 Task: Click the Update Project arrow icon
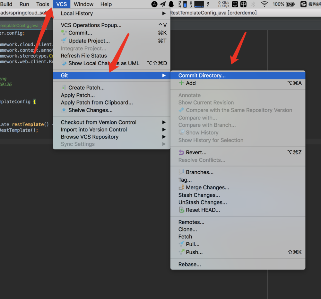[64, 41]
